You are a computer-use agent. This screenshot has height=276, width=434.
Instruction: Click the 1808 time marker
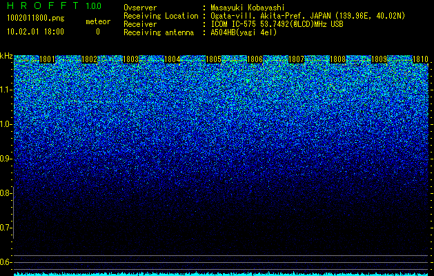338,59
